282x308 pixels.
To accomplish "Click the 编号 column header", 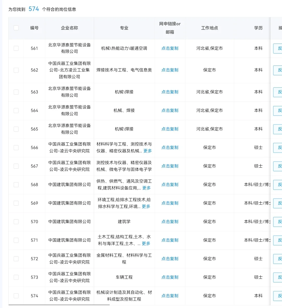I will point(34,28).
